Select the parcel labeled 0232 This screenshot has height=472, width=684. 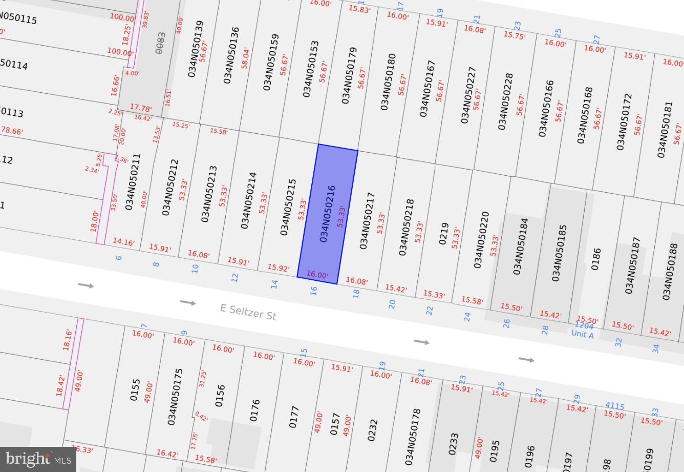click(x=372, y=430)
